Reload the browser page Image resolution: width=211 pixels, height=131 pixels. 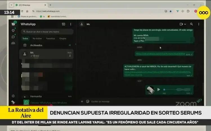pyautogui.click(x=22, y=11)
